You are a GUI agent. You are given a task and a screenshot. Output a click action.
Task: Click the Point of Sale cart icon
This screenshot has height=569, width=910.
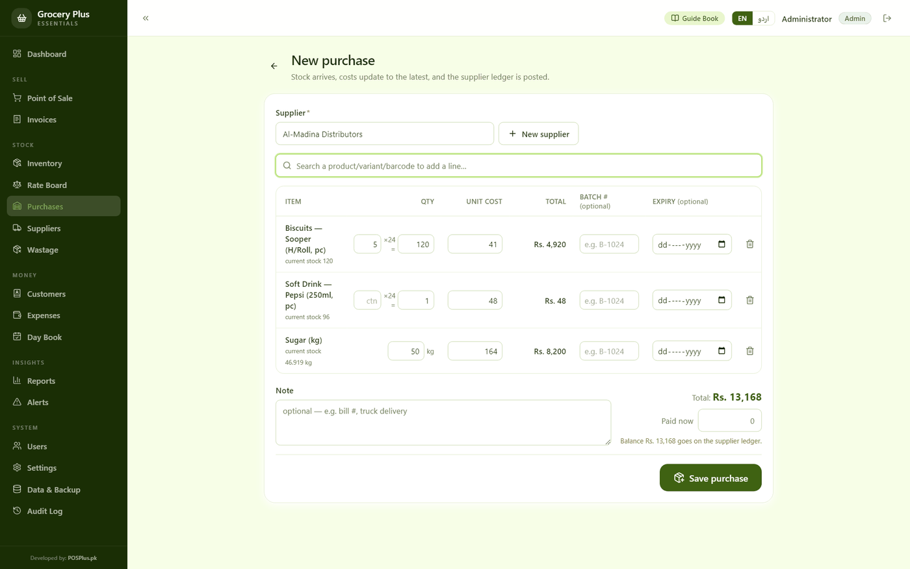17,98
